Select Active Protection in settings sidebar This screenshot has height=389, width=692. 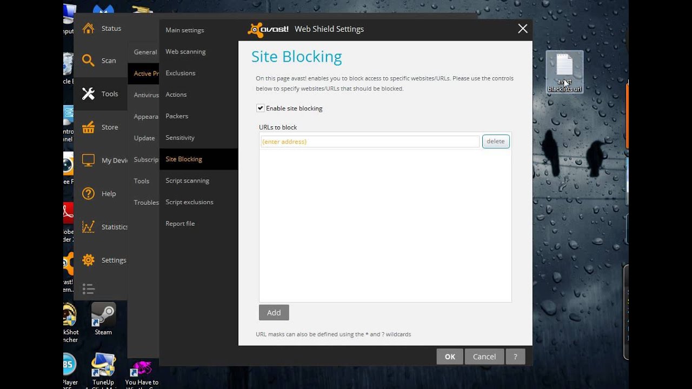144,73
